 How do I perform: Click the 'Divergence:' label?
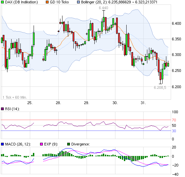(x=80, y=144)
